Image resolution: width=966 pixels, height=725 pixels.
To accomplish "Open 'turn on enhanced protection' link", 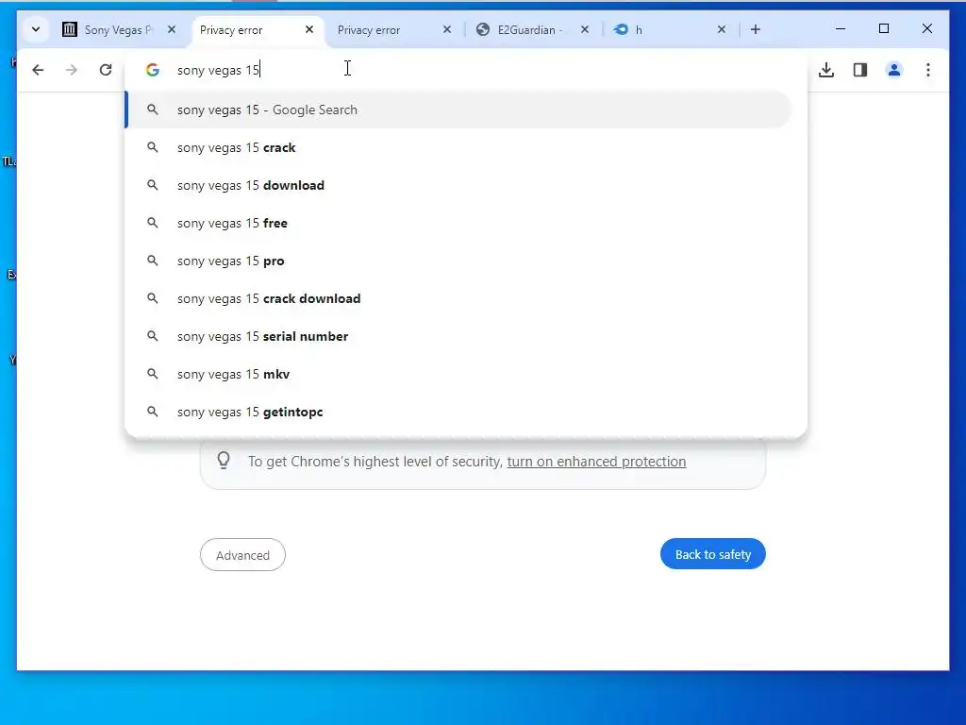I will [x=596, y=461].
